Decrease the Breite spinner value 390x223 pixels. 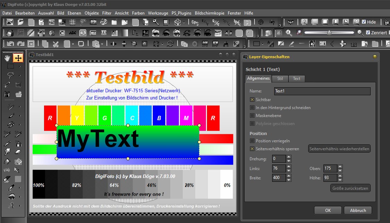pos(289,180)
